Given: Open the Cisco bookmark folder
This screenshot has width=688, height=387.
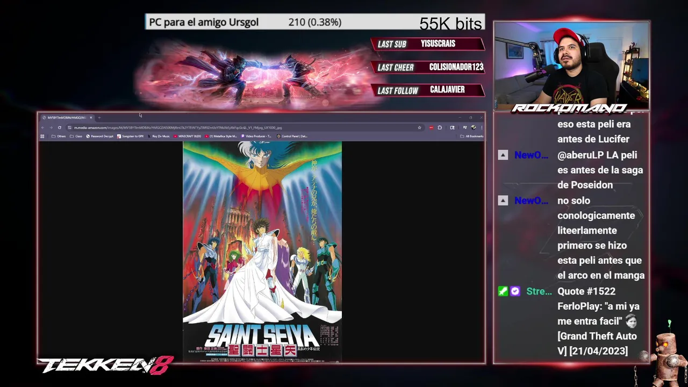Looking at the screenshot, I should click(76, 136).
